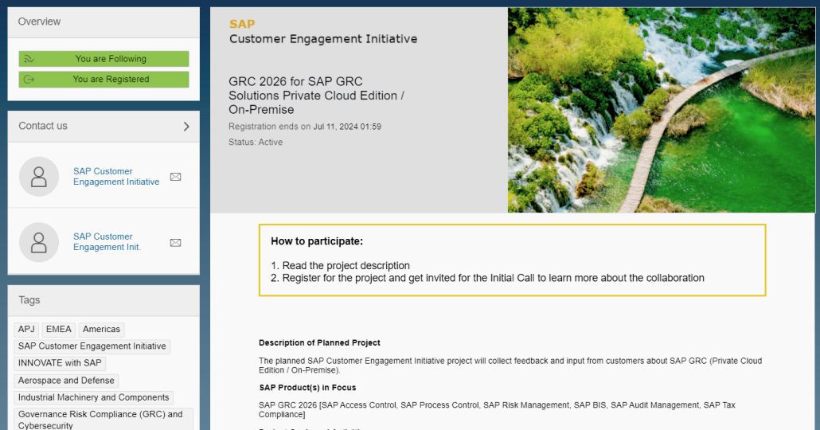Click the Overview panel header
This screenshot has width=820, height=430.
pos(103,21)
